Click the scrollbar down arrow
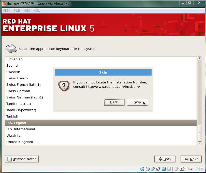The width and height of the screenshot is (206, 173). (x=199, y=143)
